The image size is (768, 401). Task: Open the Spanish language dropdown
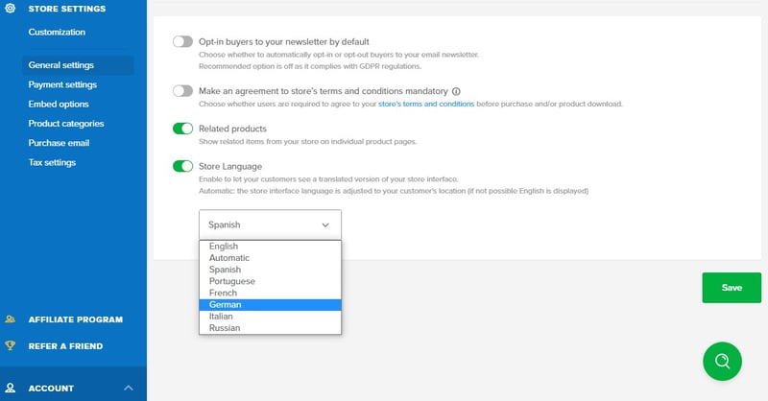(x=270, y=224)
